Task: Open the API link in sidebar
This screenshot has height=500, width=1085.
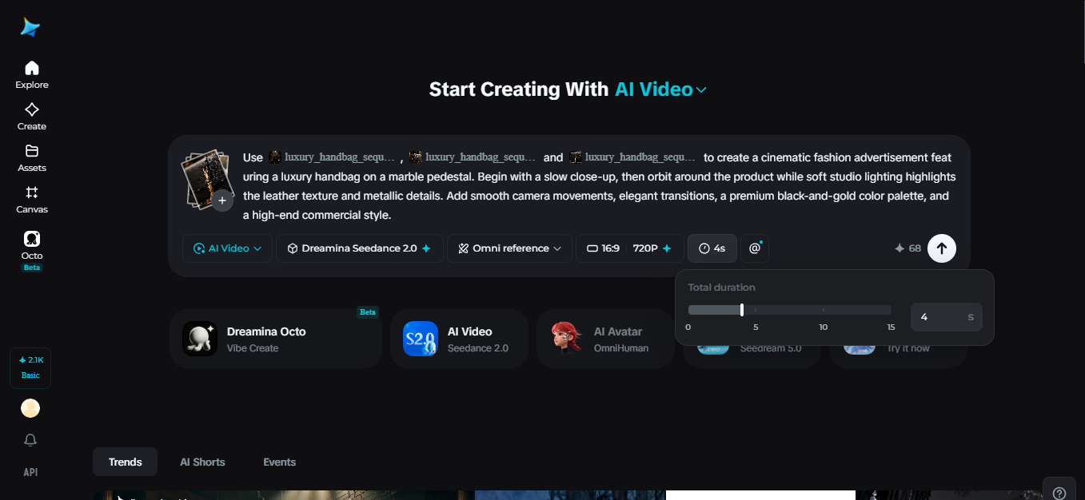Action: click(x=30, y=472)
